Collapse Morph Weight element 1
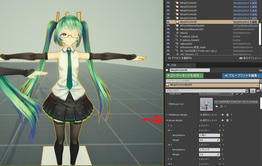 coord(169,130)
